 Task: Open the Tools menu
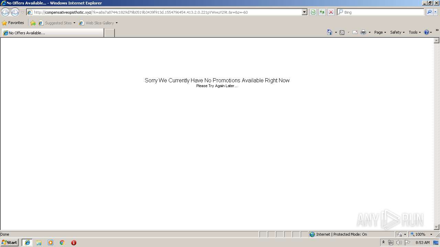click(415, 32)
